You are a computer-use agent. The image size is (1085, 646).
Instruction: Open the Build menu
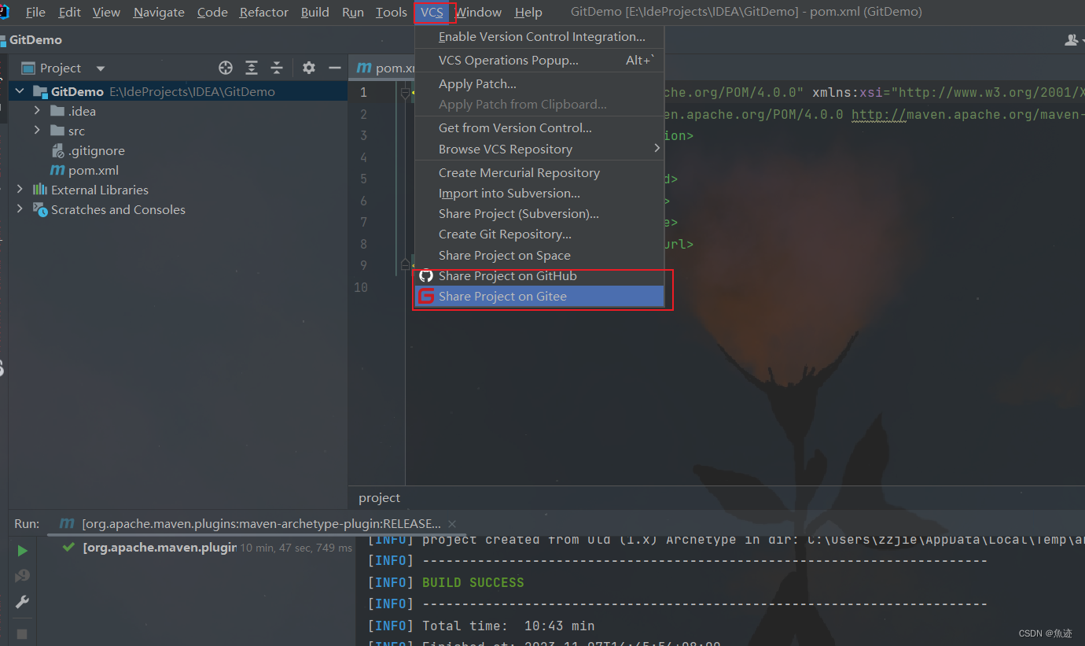[x=315, y=12]
